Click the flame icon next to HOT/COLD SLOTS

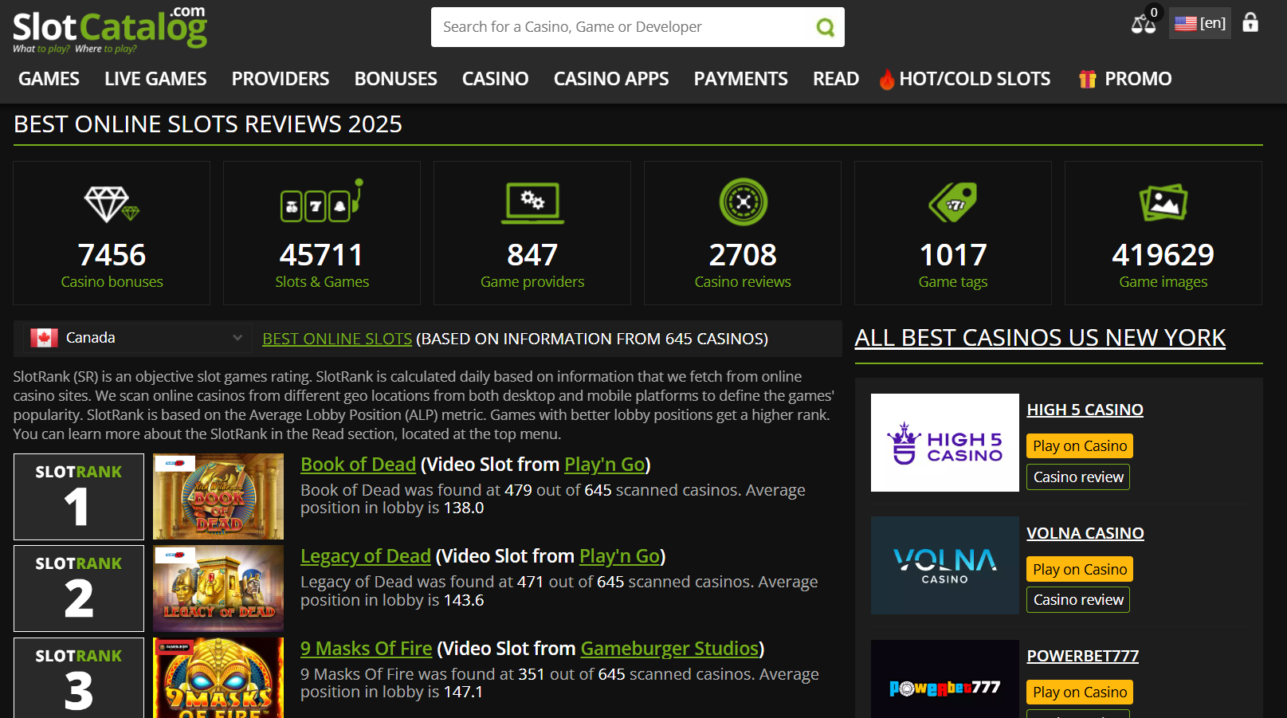(887, 78)
